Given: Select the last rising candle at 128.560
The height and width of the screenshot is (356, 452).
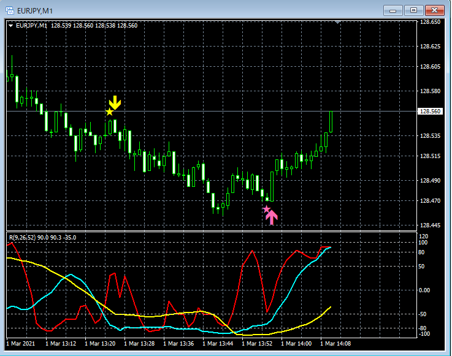Looking at the screenshot, I should 331,121.
